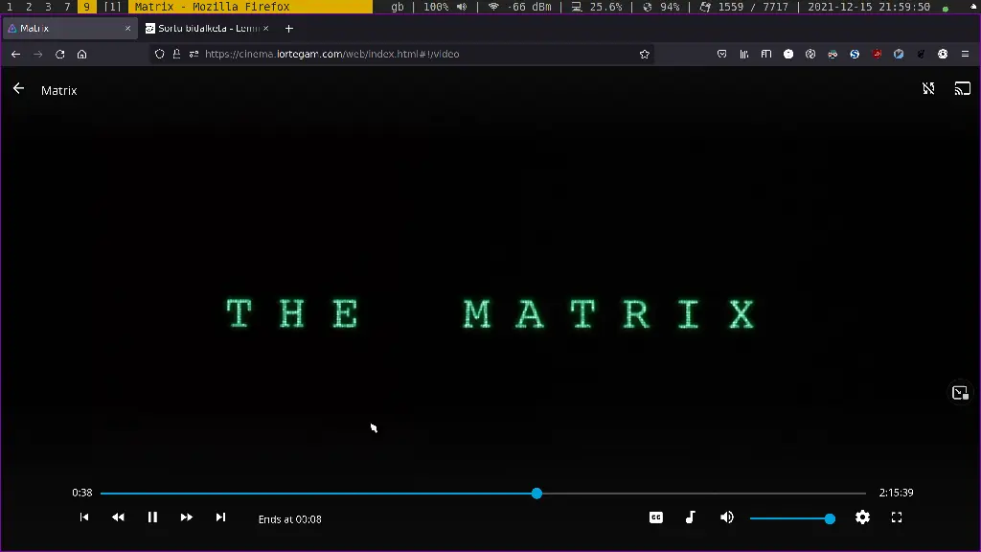View site security lock info
The height and width of the screenshot is (552, 981).
click(176, 55)
